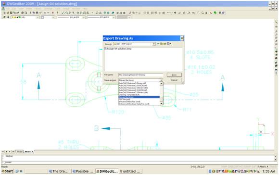Click file type list scrollbar down arrow
Screen dimensions: 279x175
[161, 103]
